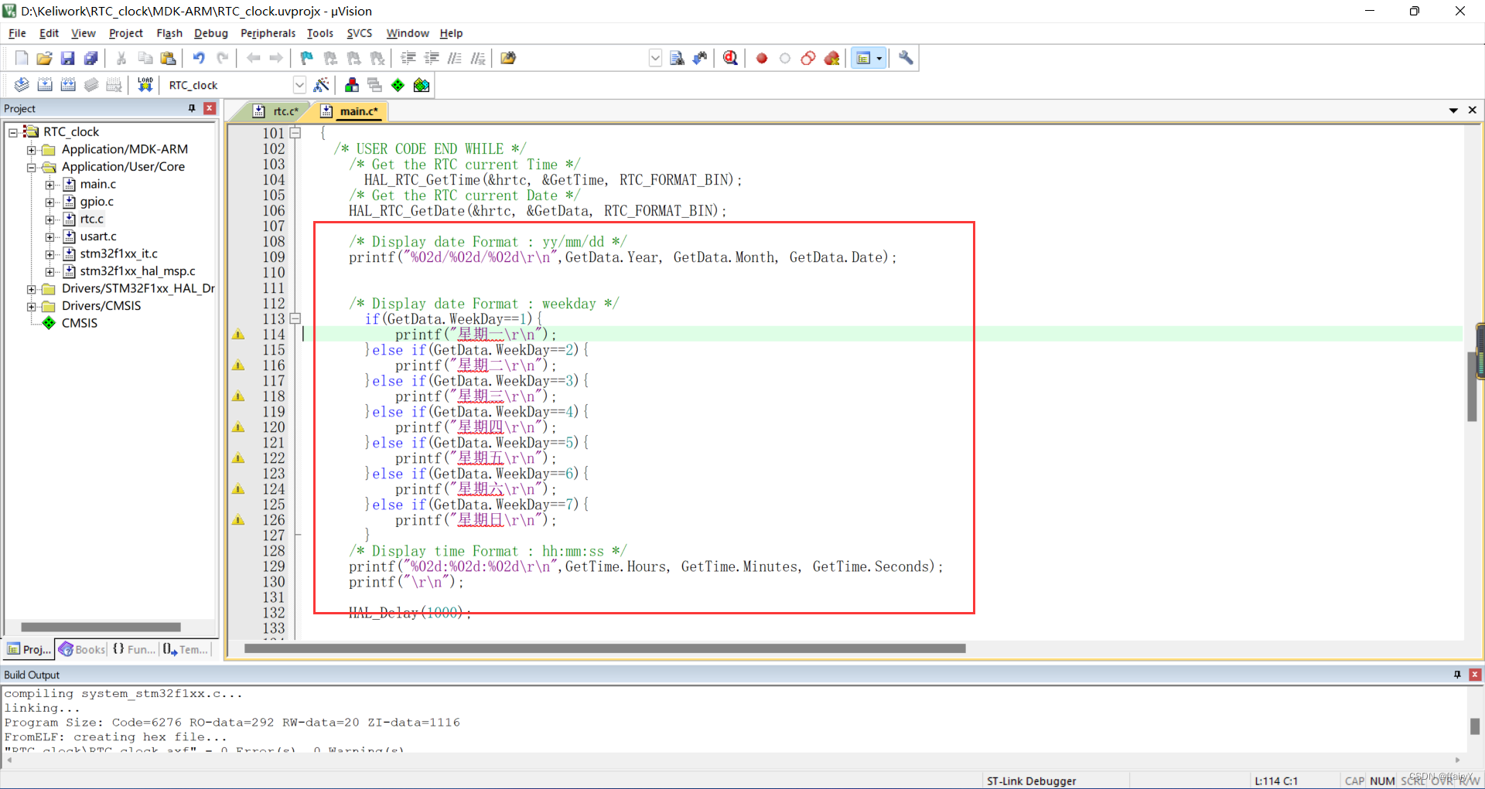Click the editor vertical scrollbar thumb

click(x=1472, y=386)
